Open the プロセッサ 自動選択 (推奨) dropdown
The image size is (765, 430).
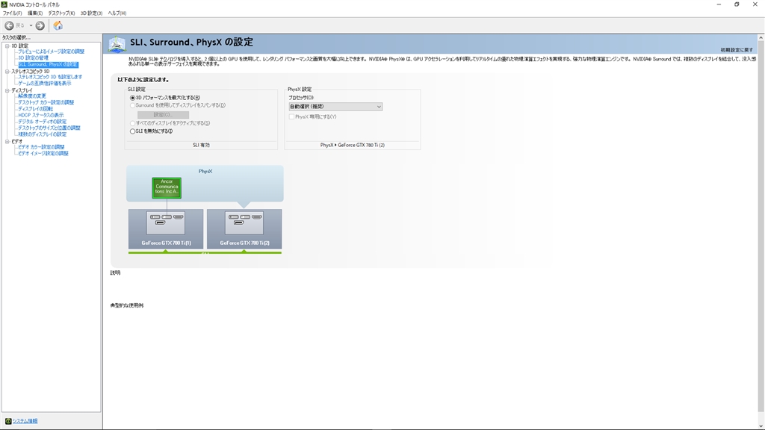[335, 106]
